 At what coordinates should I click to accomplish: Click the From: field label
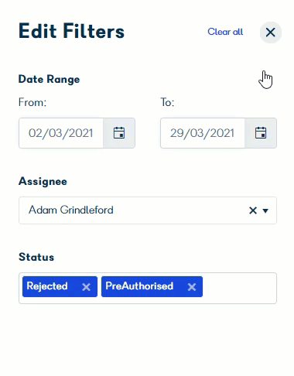pos(32,102)
